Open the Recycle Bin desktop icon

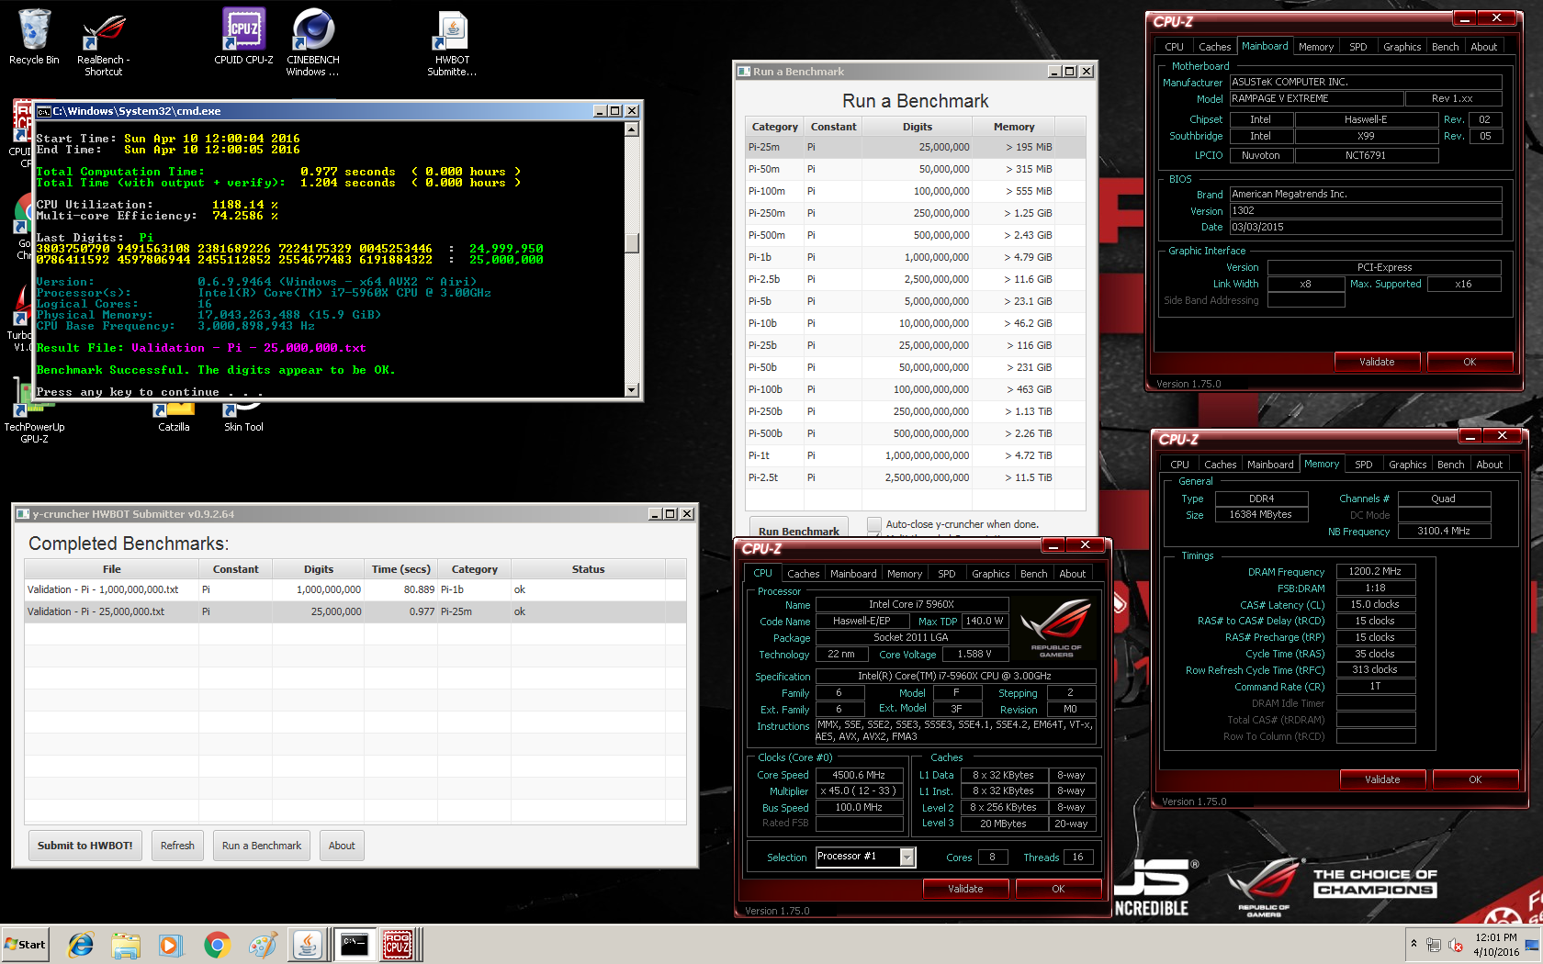(34, 37)
